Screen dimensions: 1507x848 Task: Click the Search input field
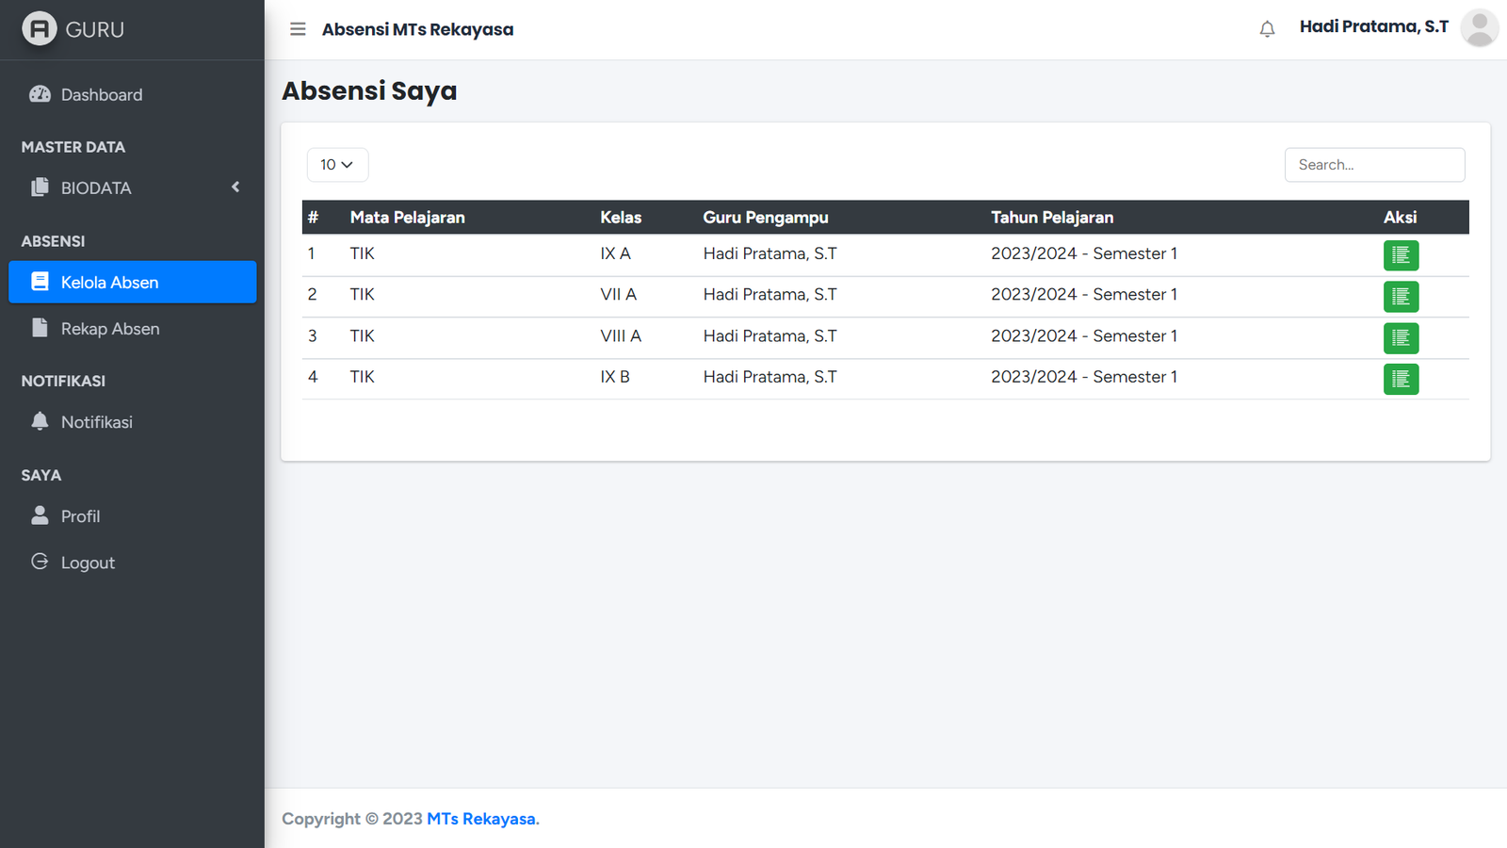1374,165
